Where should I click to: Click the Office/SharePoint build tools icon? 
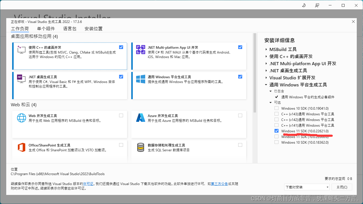tap(21, 147)
